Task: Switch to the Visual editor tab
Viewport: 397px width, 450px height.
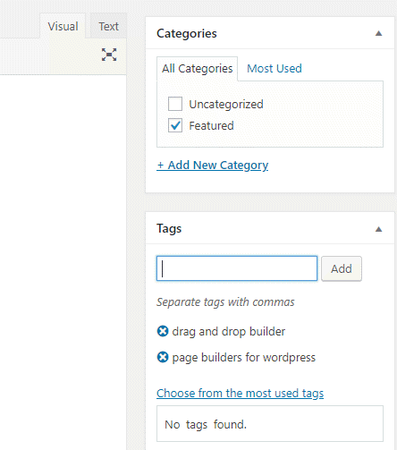Action: [63, 26]
